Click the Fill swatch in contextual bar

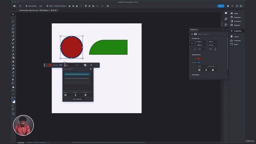[50, 65]
